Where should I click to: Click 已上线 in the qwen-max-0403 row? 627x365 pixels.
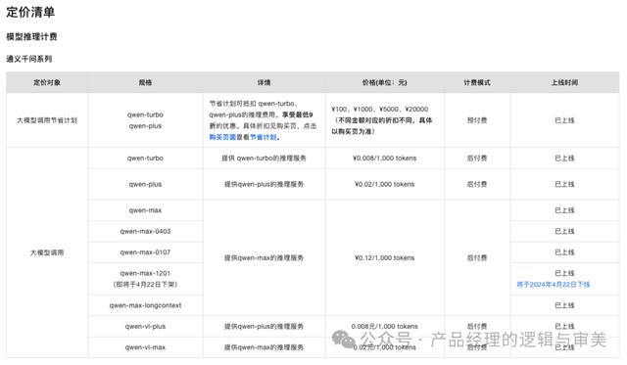[x=564, y=231]
